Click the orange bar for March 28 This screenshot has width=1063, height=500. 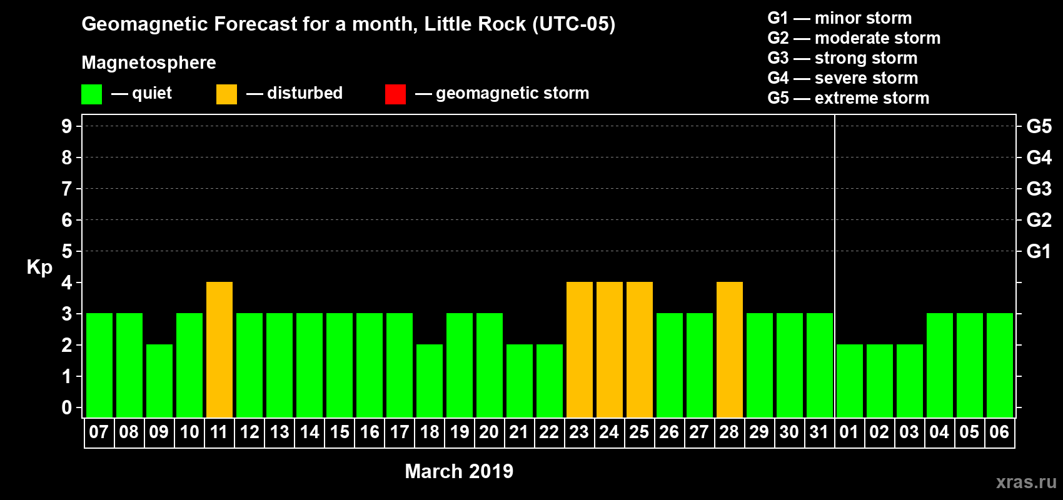pos(730,349)
